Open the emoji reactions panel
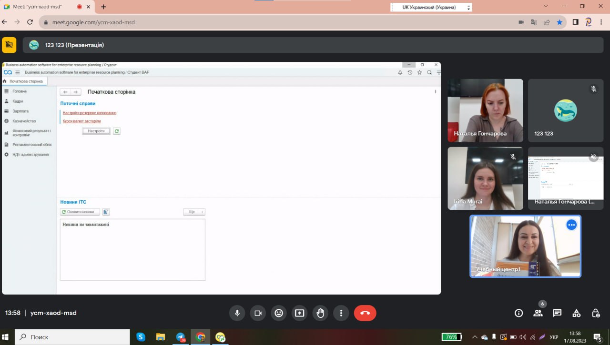The height and width of the screenshot is (345, 610). tap(279, 313)
